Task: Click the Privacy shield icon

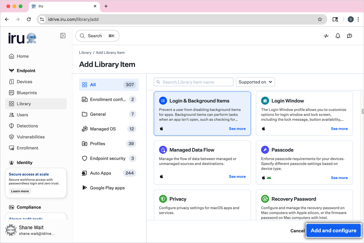Action: coord(163,199)
